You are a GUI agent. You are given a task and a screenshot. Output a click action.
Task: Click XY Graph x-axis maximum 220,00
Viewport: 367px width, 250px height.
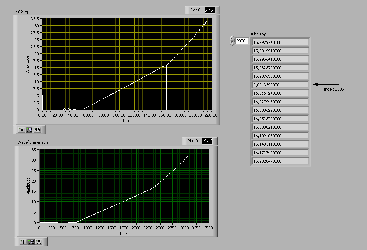click(211, 115)
